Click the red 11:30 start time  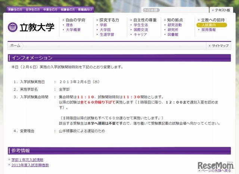pyautogui.click(x=131, y=97)
